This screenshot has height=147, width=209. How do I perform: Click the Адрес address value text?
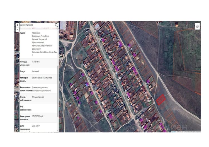(45, 44)
